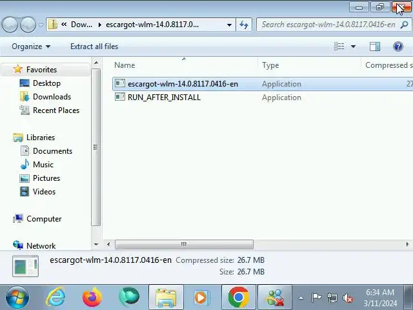This screenshot has width=413, height=310.
Task: Refresh the folder view
Action: pyautogui.click(x=244, y=25)
